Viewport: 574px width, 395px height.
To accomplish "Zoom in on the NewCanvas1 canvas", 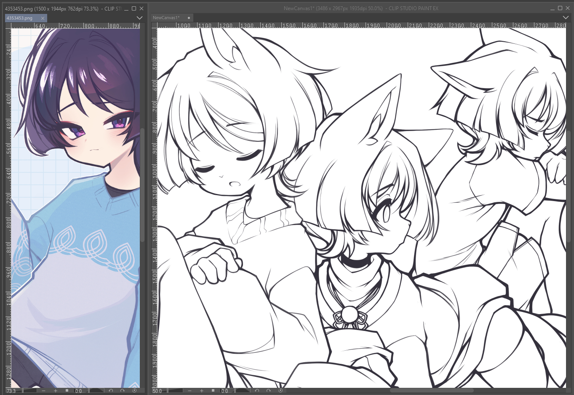I will click(x=202, y=391).
